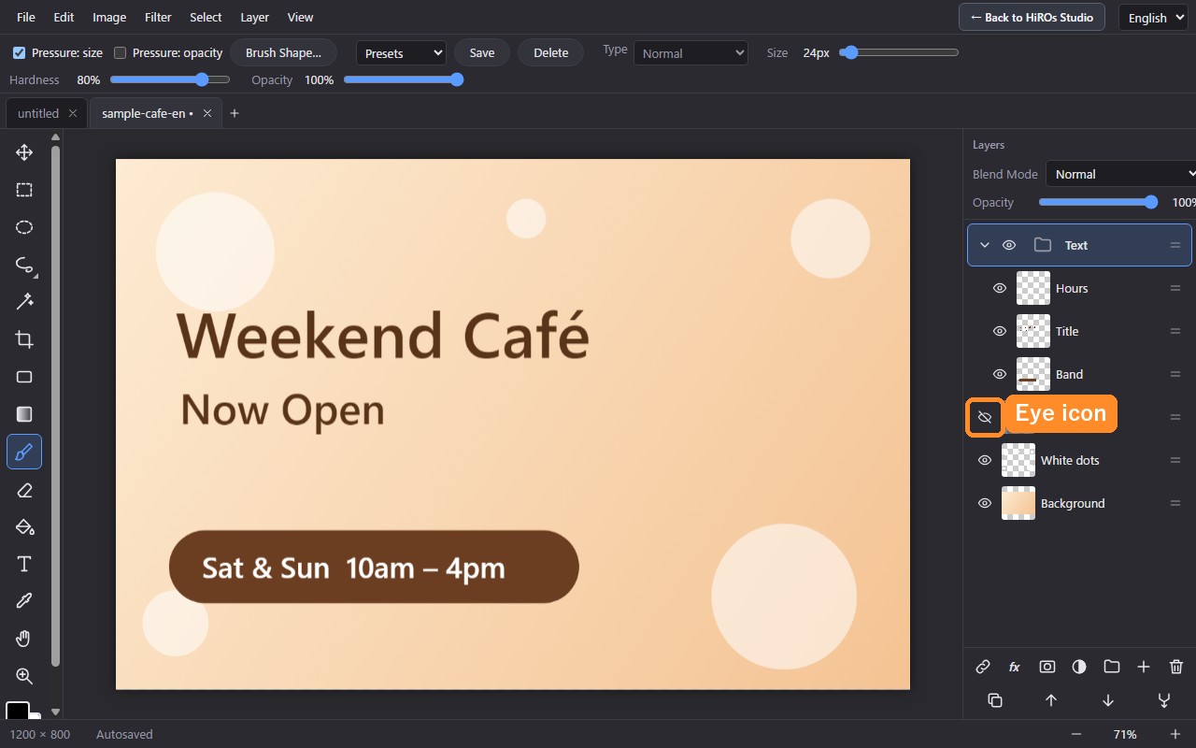Click the Save preset button
The height and width of the screenshot is (748, 1196).
tap(482, 52)
